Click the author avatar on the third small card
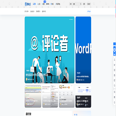This screenshot has width=116, height=116. point(61,104)
